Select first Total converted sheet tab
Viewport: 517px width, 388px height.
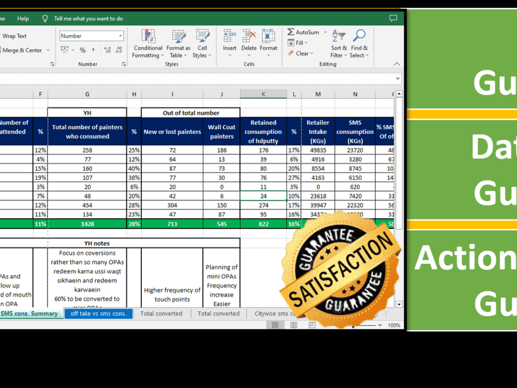pyautogui.click(x=161, y=314)
